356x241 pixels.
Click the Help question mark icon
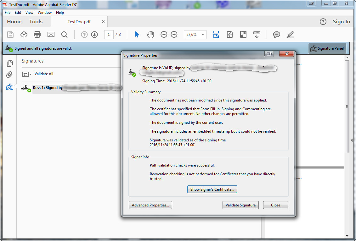tap(323, 22)
